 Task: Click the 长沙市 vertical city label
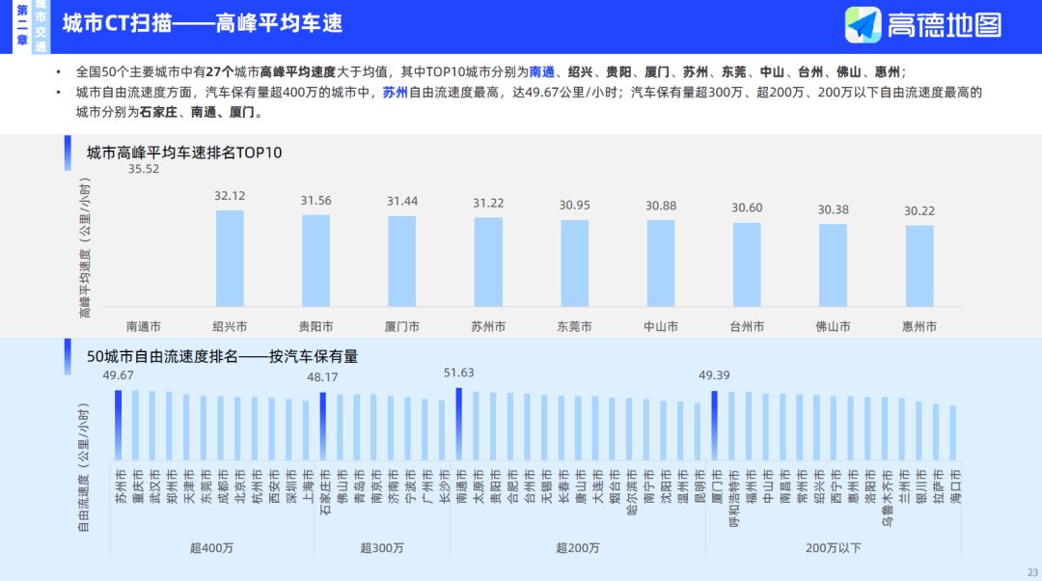(445, 486)
